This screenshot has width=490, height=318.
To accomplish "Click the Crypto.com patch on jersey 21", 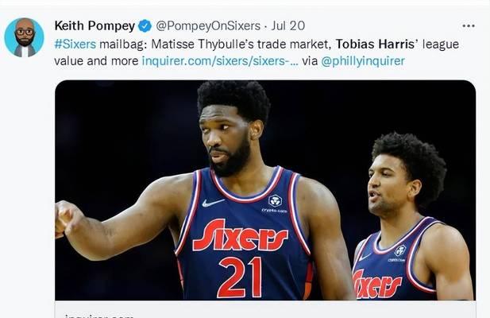I will (x=275, y=204).
